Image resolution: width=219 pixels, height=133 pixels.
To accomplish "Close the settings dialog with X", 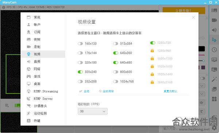I will (x=193, y=17).
